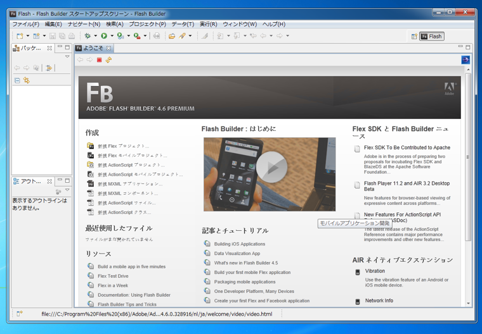Click the status bar icon at bottom left

point(20,314)
